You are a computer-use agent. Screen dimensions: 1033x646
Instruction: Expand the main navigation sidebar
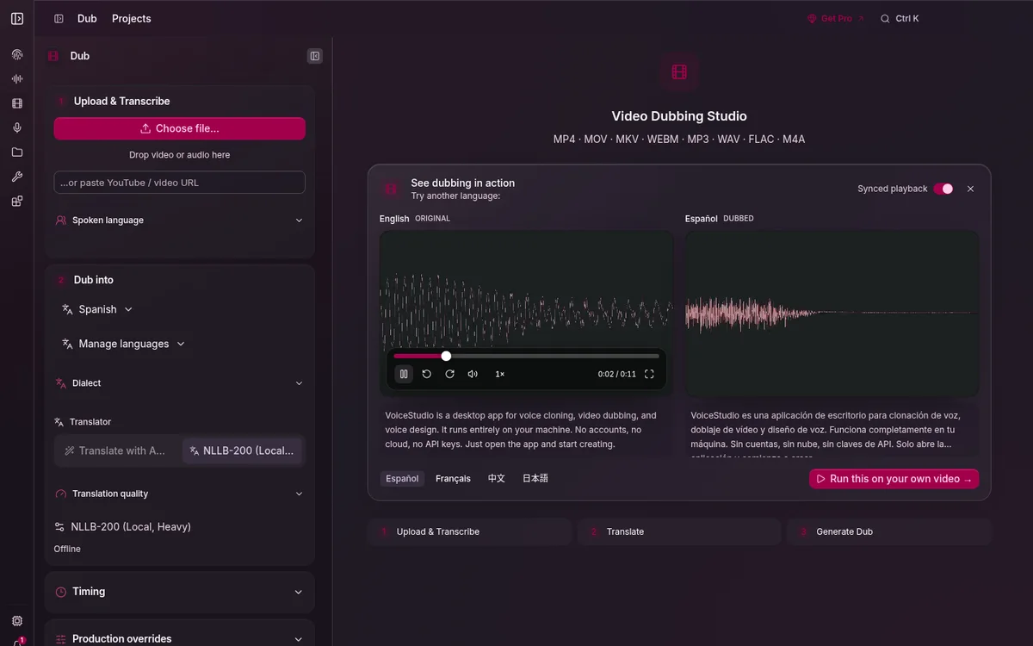click(x=17, y=18)
